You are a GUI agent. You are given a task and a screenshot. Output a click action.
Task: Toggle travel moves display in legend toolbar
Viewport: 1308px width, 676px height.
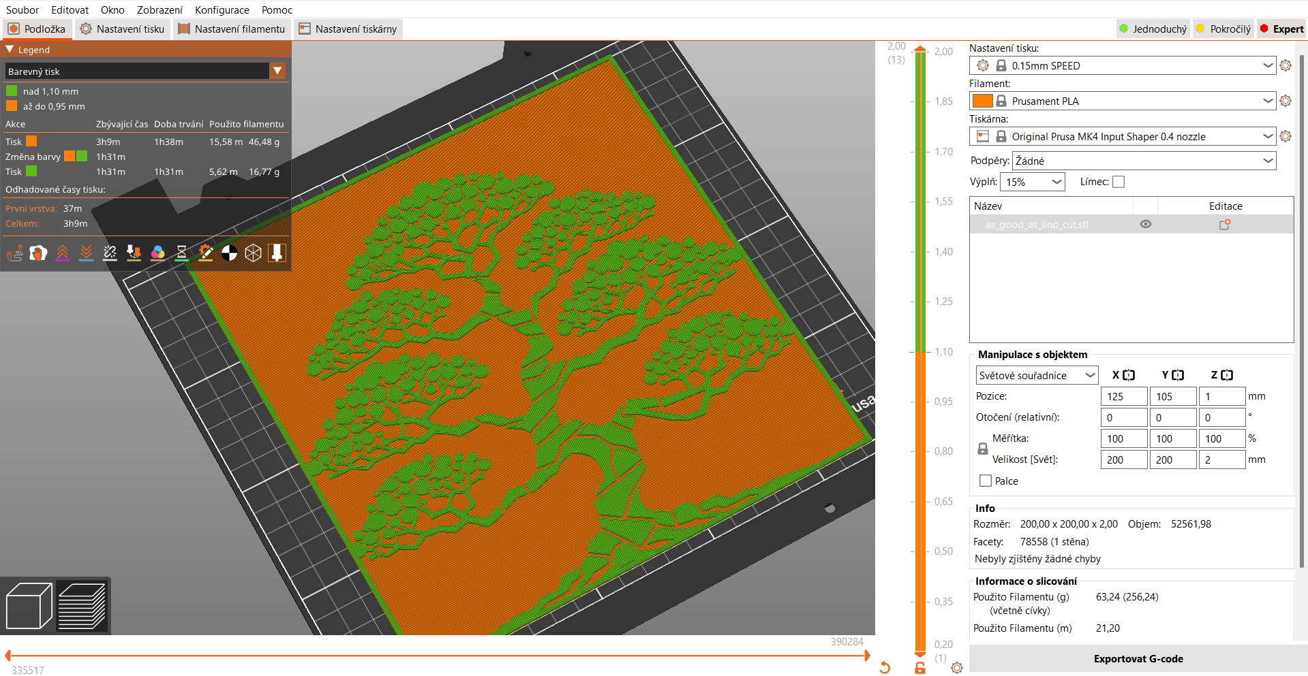point(14,253)
